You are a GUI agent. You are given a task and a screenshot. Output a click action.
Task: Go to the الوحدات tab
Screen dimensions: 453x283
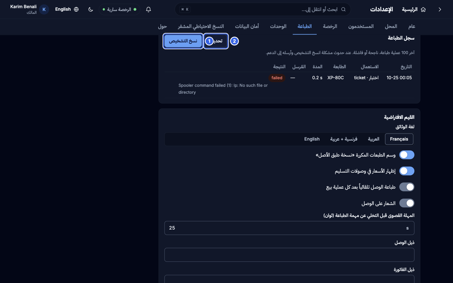pos(278,26)
